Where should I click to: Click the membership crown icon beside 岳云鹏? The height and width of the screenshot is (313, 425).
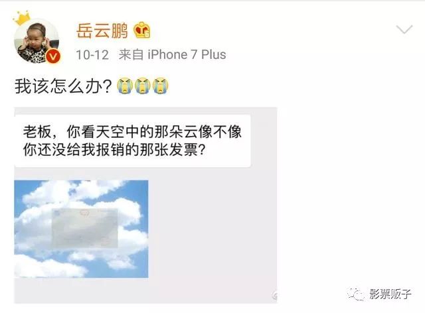point(141,31)
